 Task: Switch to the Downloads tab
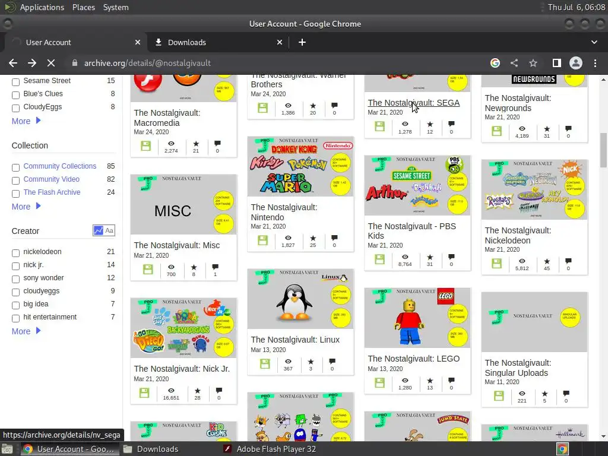point(218,42)
